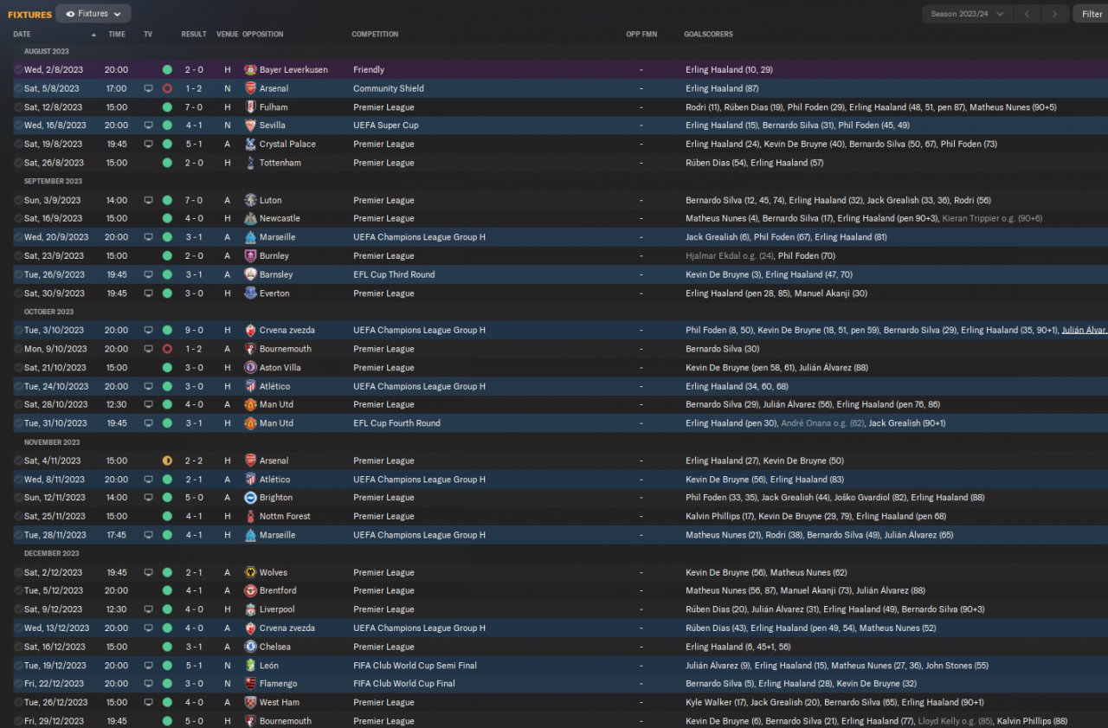
Task: Click the red loss indicator on the 9/10/2023 Bournemouth row
Action: (167, 350)
